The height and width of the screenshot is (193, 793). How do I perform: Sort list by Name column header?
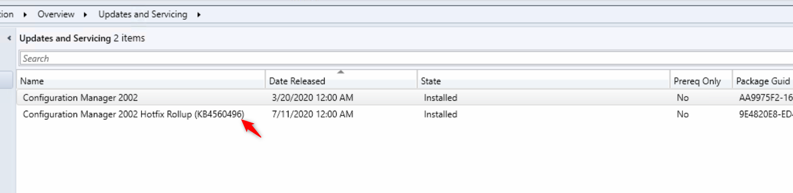[x=140, y=81]
